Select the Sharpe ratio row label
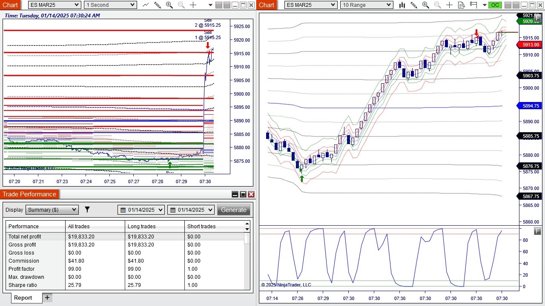 (x=23, y=285)
